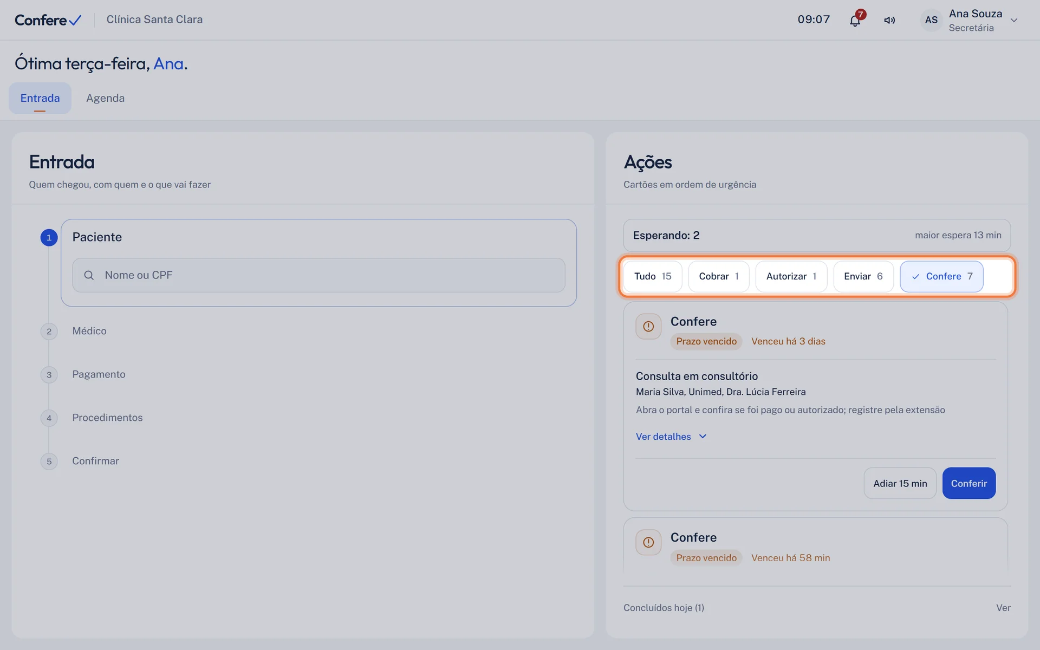Select step 1 circle for Paciente
The width and height of the screenshot is (1040, 650).
[x=49, y=237]
